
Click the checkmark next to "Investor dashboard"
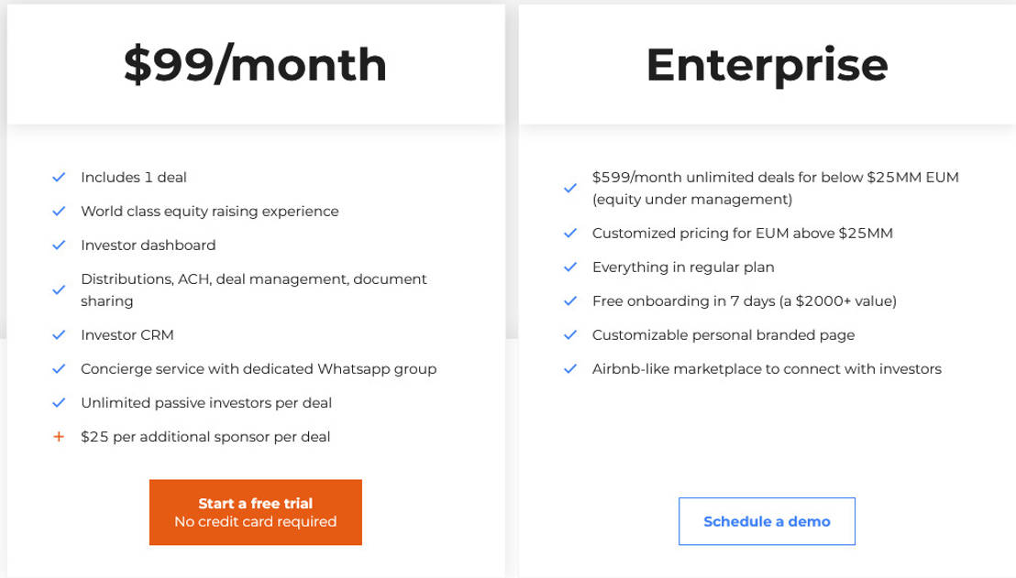click(x=59, y=245)
